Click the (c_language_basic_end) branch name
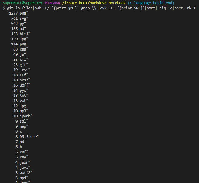The height and width of the screenshot is (183, 199). point(151,3)
